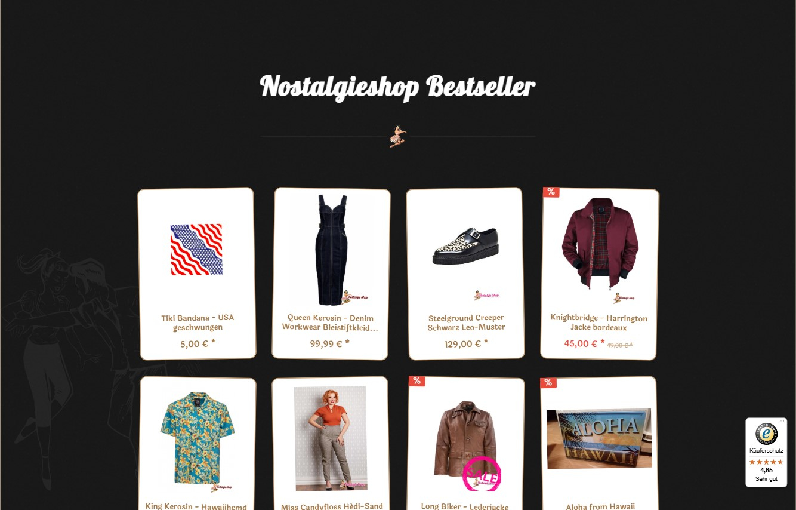Click the sale percent badge on Harrington jacket
This screenshot has width=796, height=510.
click(x=551, y=192)
